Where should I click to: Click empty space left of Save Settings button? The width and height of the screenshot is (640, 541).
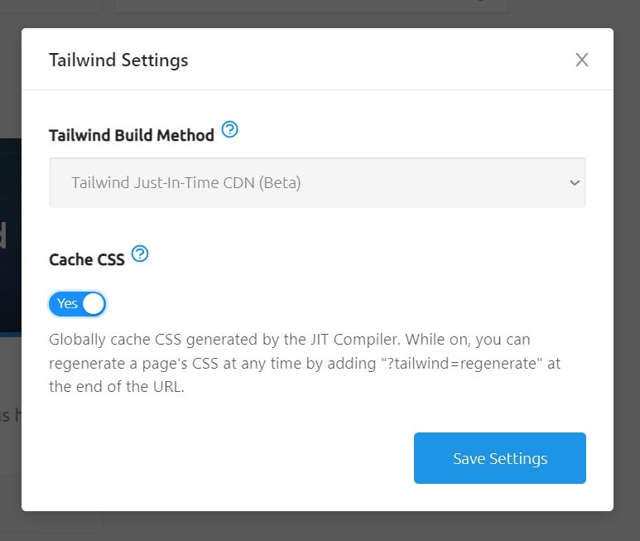(232, 458)
